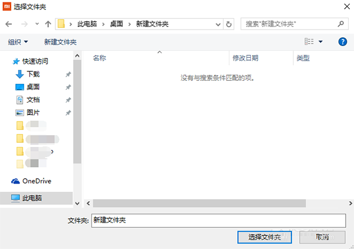Open the view options dropdown
Image resolution: width=354 pixels, height=249 pixels.
320,42
